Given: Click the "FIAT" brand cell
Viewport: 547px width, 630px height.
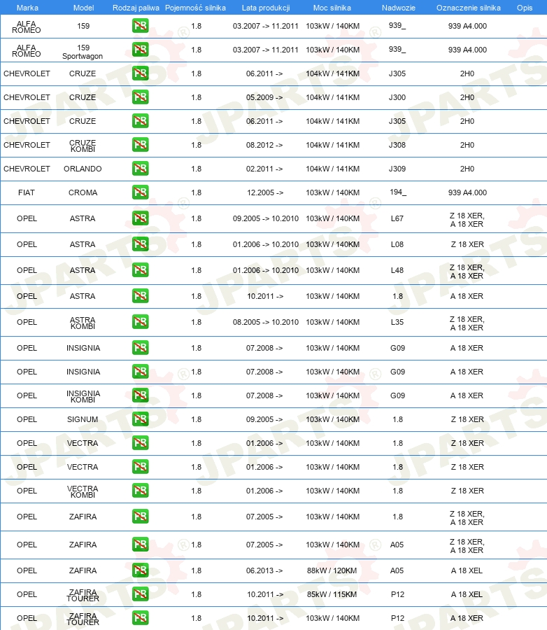Looking at the screenshot, I should tap(27, 192).
